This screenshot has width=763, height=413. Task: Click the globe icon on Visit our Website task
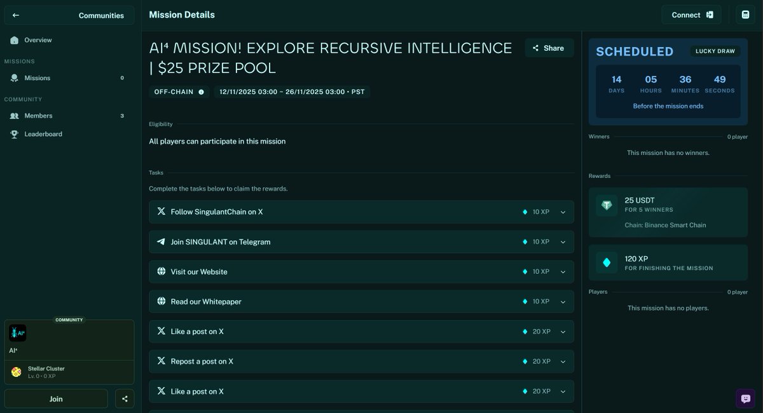(162, 271)
